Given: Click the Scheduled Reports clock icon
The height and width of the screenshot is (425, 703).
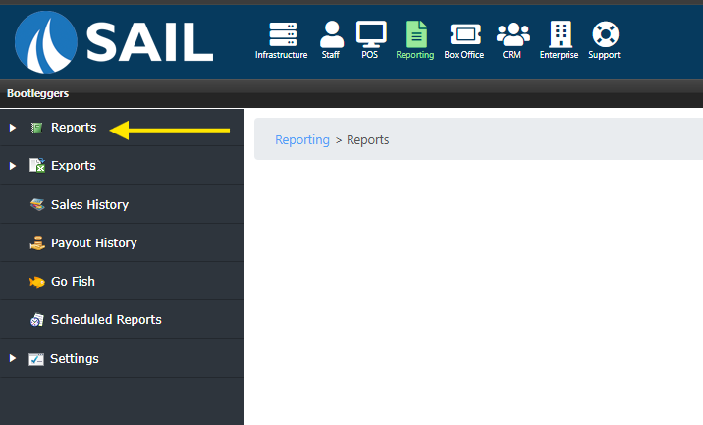Looking at the screenshot, I should pyautogui.click(x=37, y=320).
